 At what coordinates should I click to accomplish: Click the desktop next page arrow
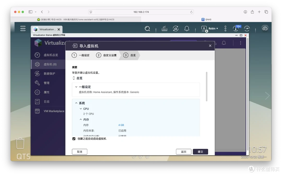pos(267,95)
